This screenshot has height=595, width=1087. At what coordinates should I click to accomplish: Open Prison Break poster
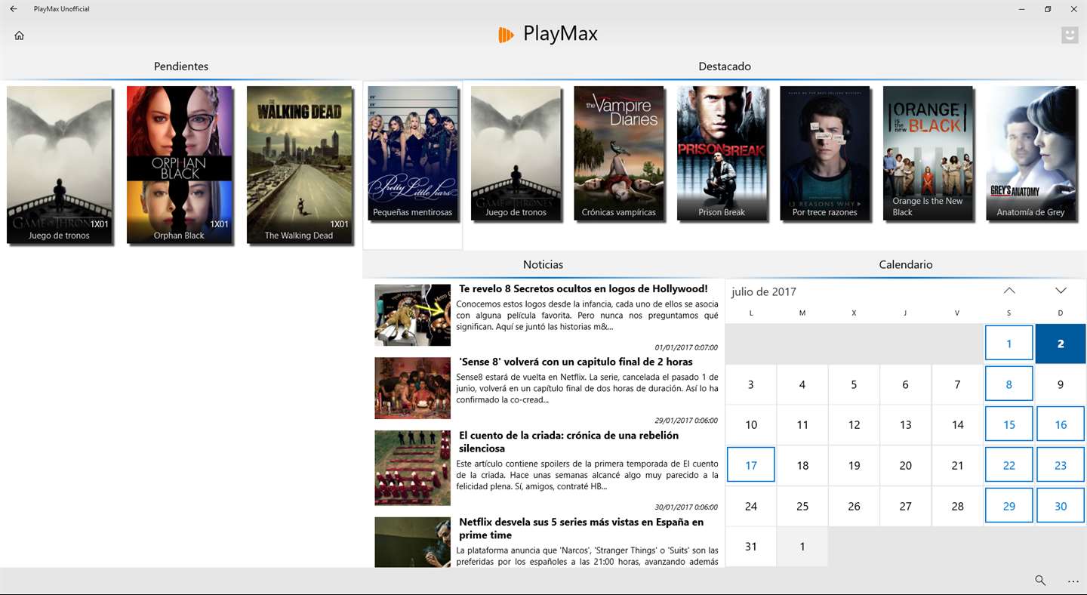722,153
